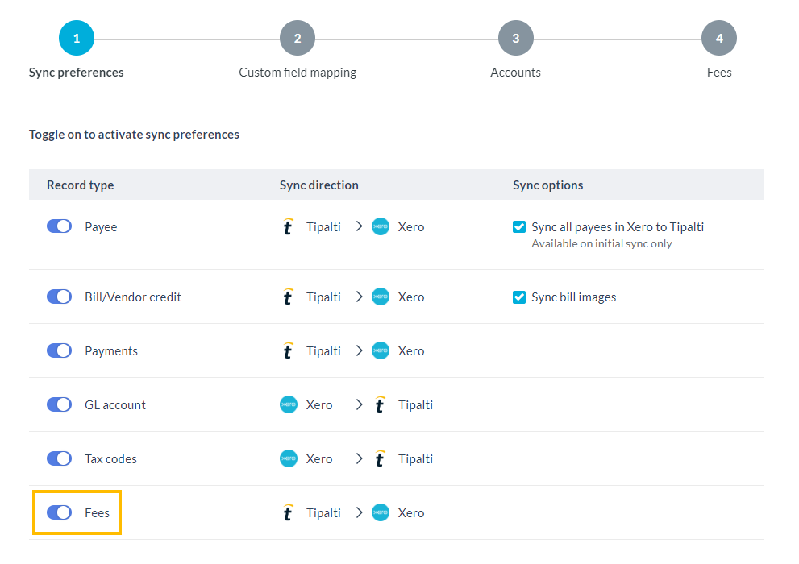Click the chevron arrow in the Tax codes row
The width and height of the screenshot is (799, 564).
click(358, 458)
